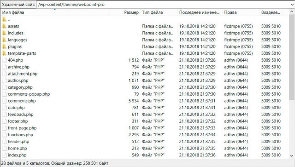Click the home.php file icon
Screen dimensions: 295x167
pos(4,148)
